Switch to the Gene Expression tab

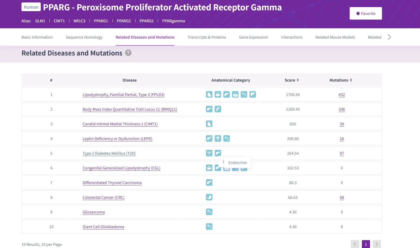click(x=253, y=37)
